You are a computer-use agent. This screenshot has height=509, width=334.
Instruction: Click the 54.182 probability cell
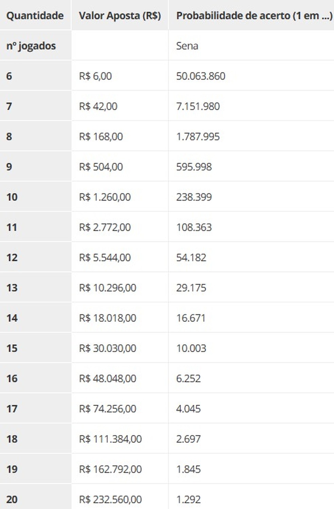pyautogui.click(x=191, y=257)
